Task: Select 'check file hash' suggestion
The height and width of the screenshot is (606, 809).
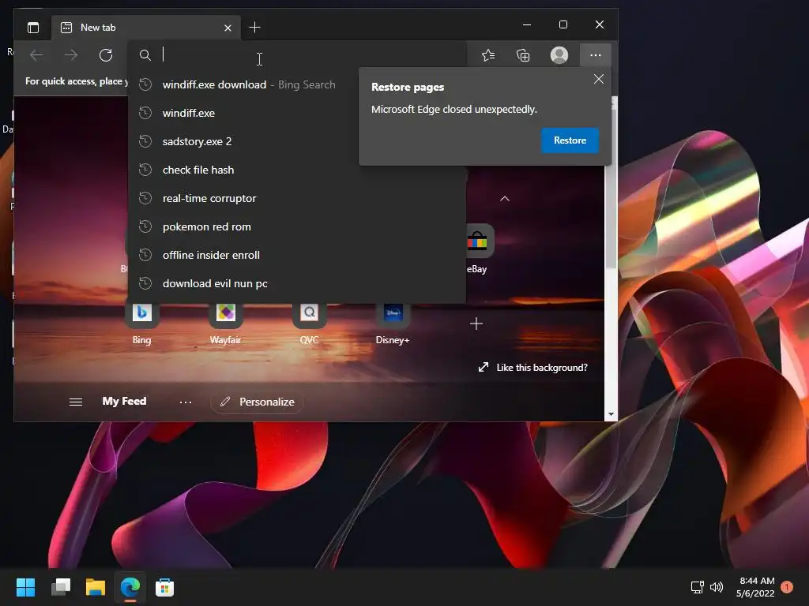Action: pos(297,170)
